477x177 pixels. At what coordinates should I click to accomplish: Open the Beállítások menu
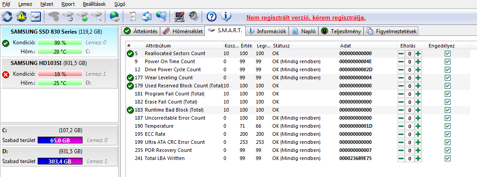[94, 4]
